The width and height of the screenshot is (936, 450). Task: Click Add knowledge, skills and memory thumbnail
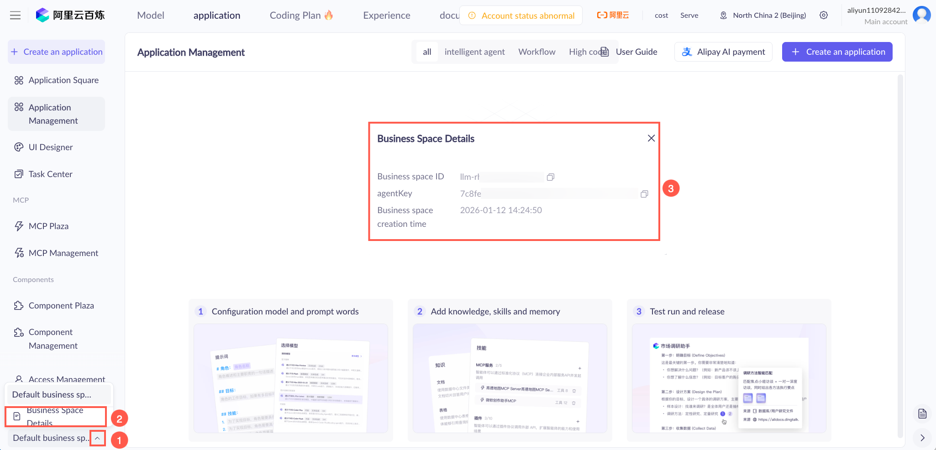[510, 378]
